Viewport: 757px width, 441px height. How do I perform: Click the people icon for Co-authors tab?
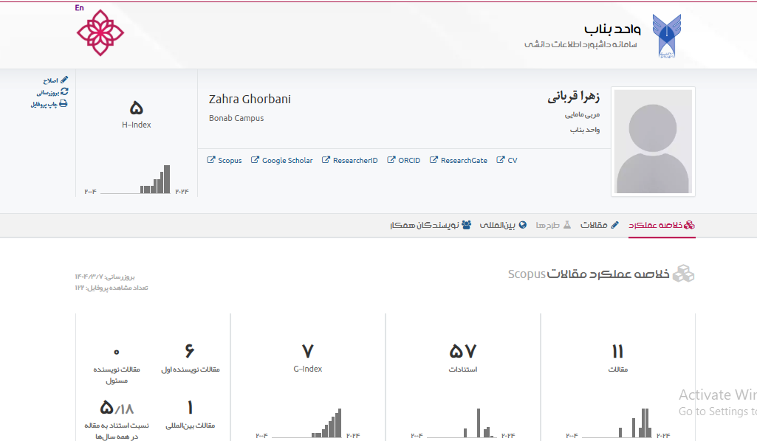coord(466,225)
